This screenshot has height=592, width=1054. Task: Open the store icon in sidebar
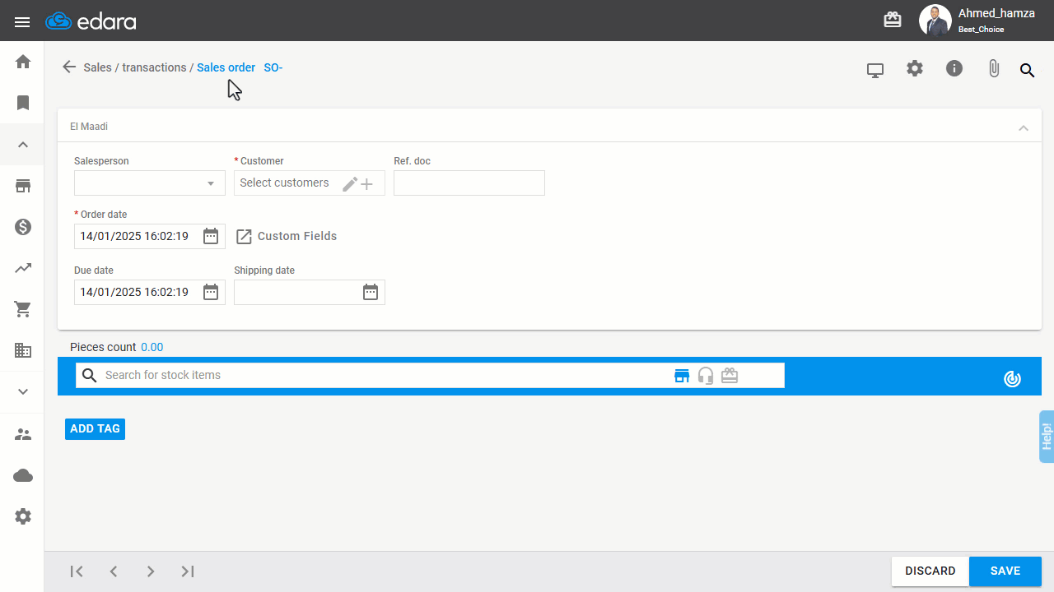click(23, 186)
